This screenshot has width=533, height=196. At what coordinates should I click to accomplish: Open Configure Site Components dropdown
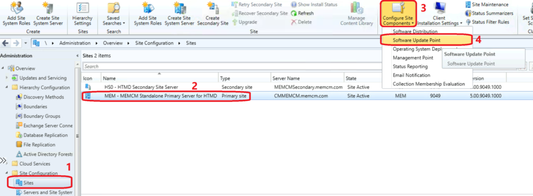[398, 14]
